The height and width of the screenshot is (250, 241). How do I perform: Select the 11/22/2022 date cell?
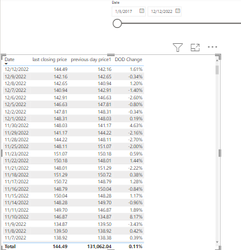[17, 160]
